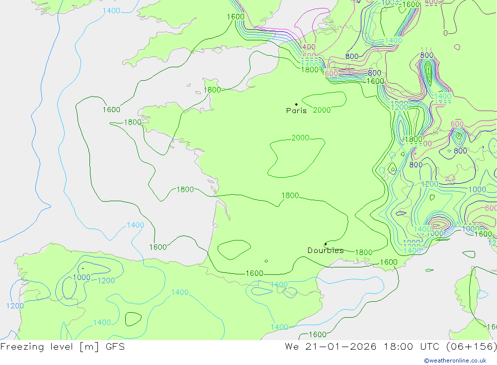
Task: Open the ©weatheronline.co.uk link
Action: point(455,361)
